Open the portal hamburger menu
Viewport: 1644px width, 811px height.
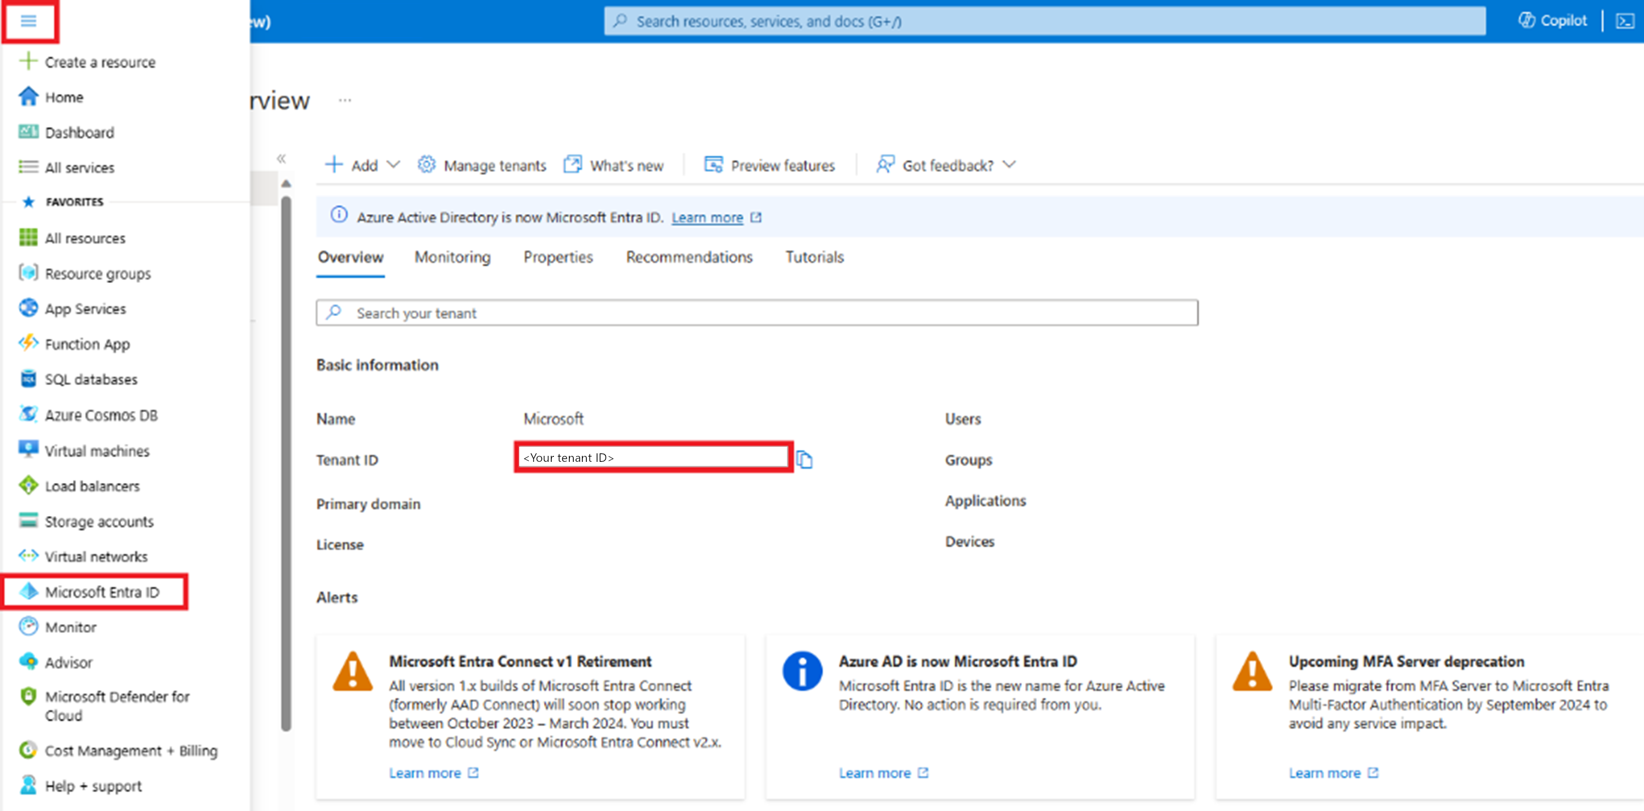[29, 21]
